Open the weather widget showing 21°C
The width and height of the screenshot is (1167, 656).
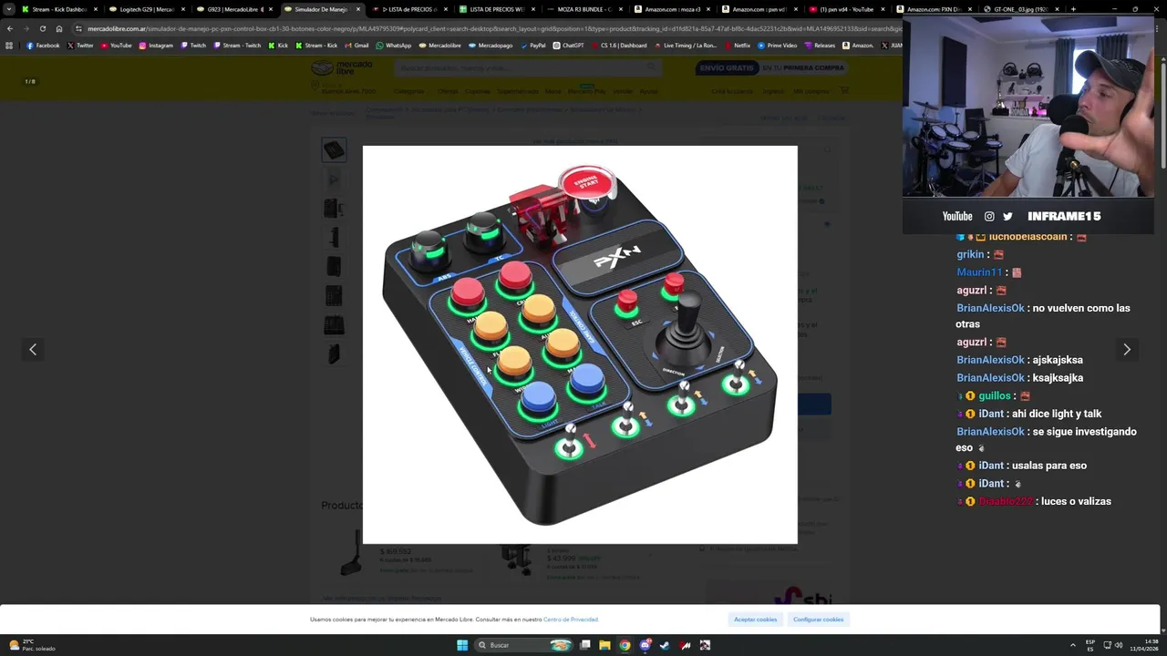32,645
